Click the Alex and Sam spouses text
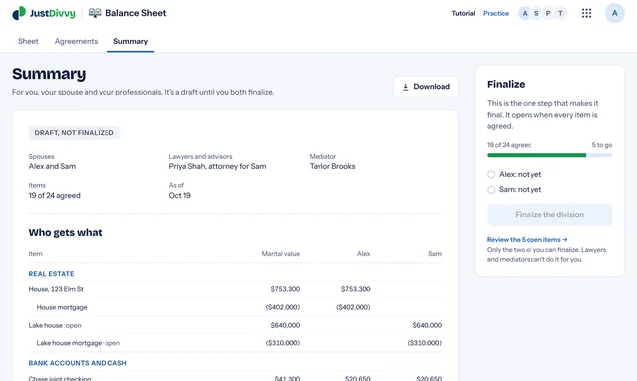Screen dimensions: 637x381 pyautogui.click(x=52, y=166)
